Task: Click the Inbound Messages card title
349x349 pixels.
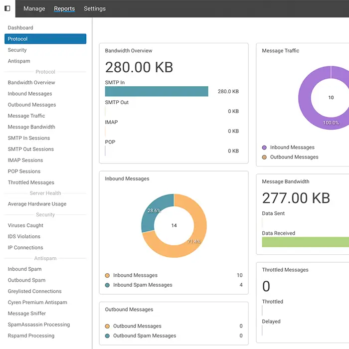Action: pyautogui.click(x=127, y=178)
